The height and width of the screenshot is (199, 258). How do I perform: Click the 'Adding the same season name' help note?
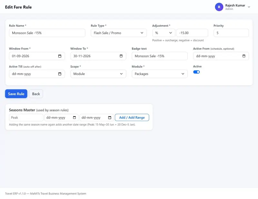click(72, 124)
